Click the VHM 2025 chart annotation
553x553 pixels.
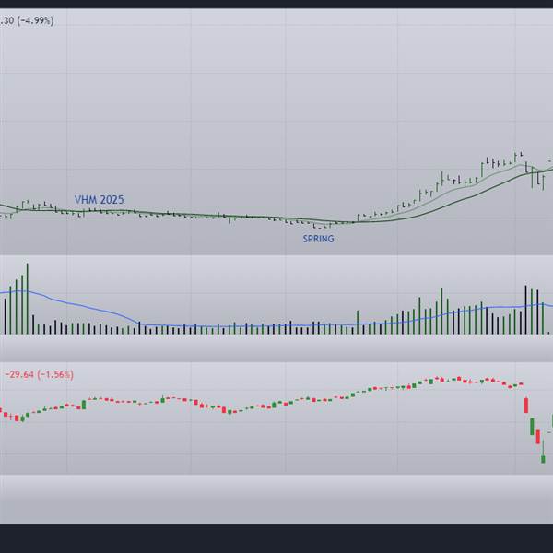click(x=100, y=200)
